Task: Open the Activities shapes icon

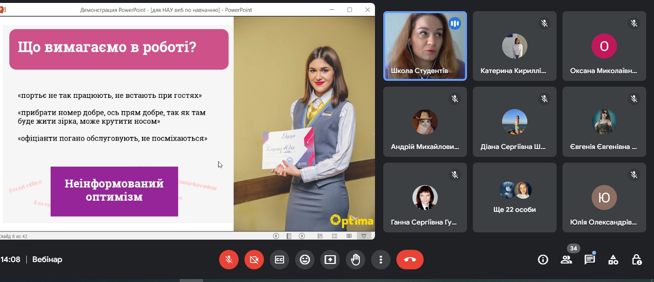Action: pos(613,260)
